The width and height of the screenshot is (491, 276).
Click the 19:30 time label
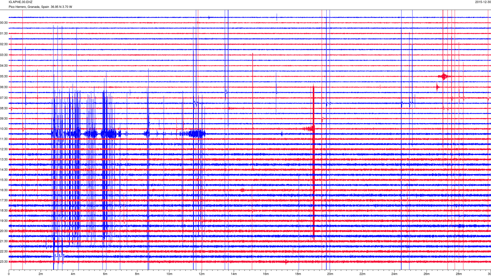pos(4,221)
